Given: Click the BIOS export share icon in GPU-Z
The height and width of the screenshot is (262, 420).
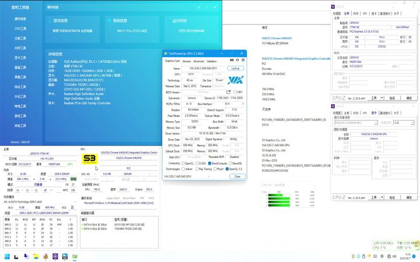Looking at the screenshot, I should [x=229, y=92].
